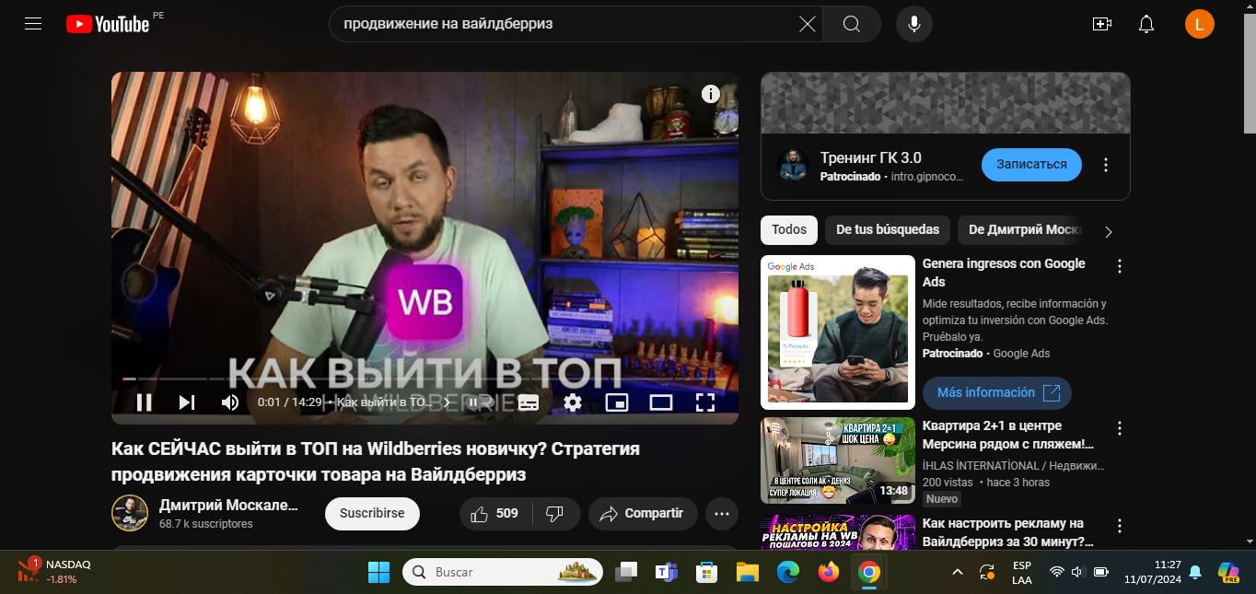The height and width of the screenshot is (594, 1256).
Task: Click the Suscribirse button
Action: tap(372, 514)
